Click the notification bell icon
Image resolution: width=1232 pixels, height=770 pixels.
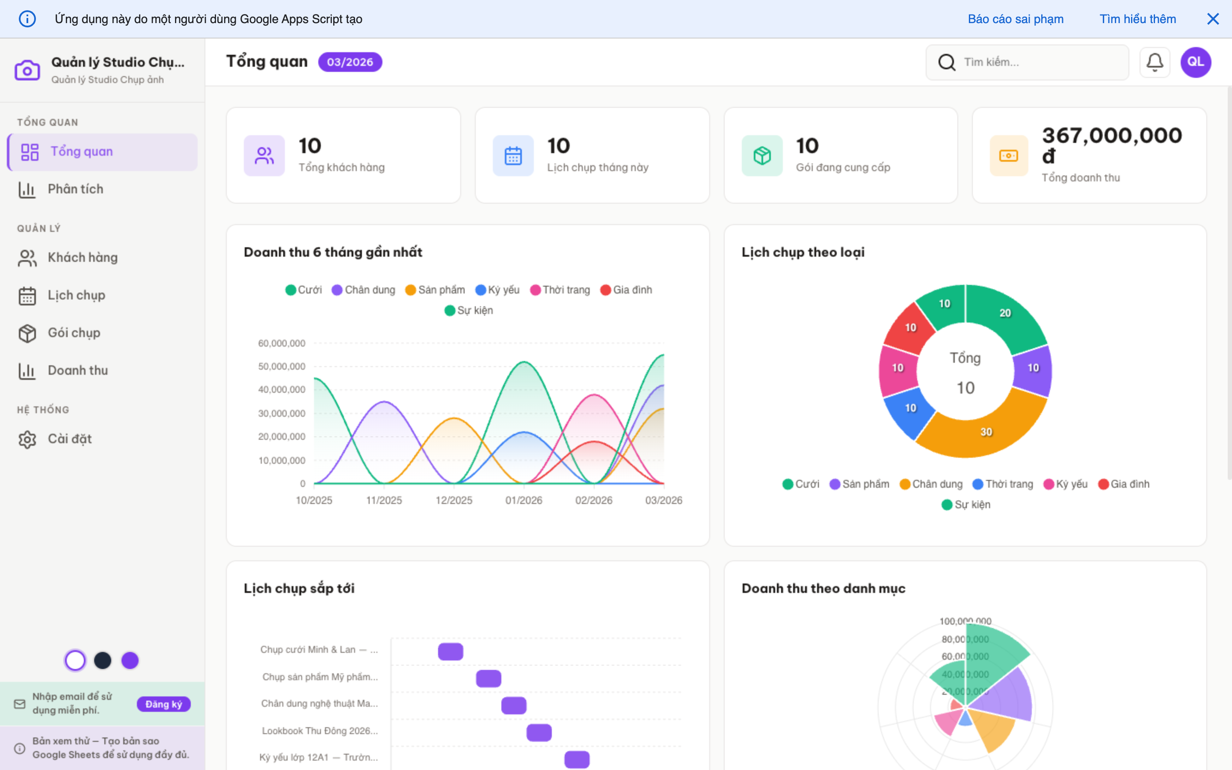pos(1154,62)
